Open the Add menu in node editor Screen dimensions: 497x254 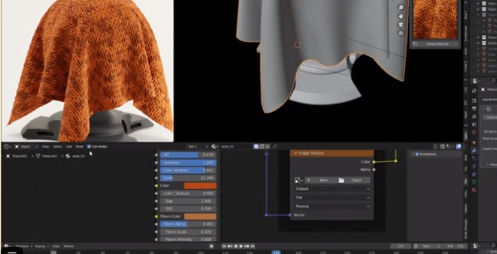pyautogui.click(x=69, y=146)
